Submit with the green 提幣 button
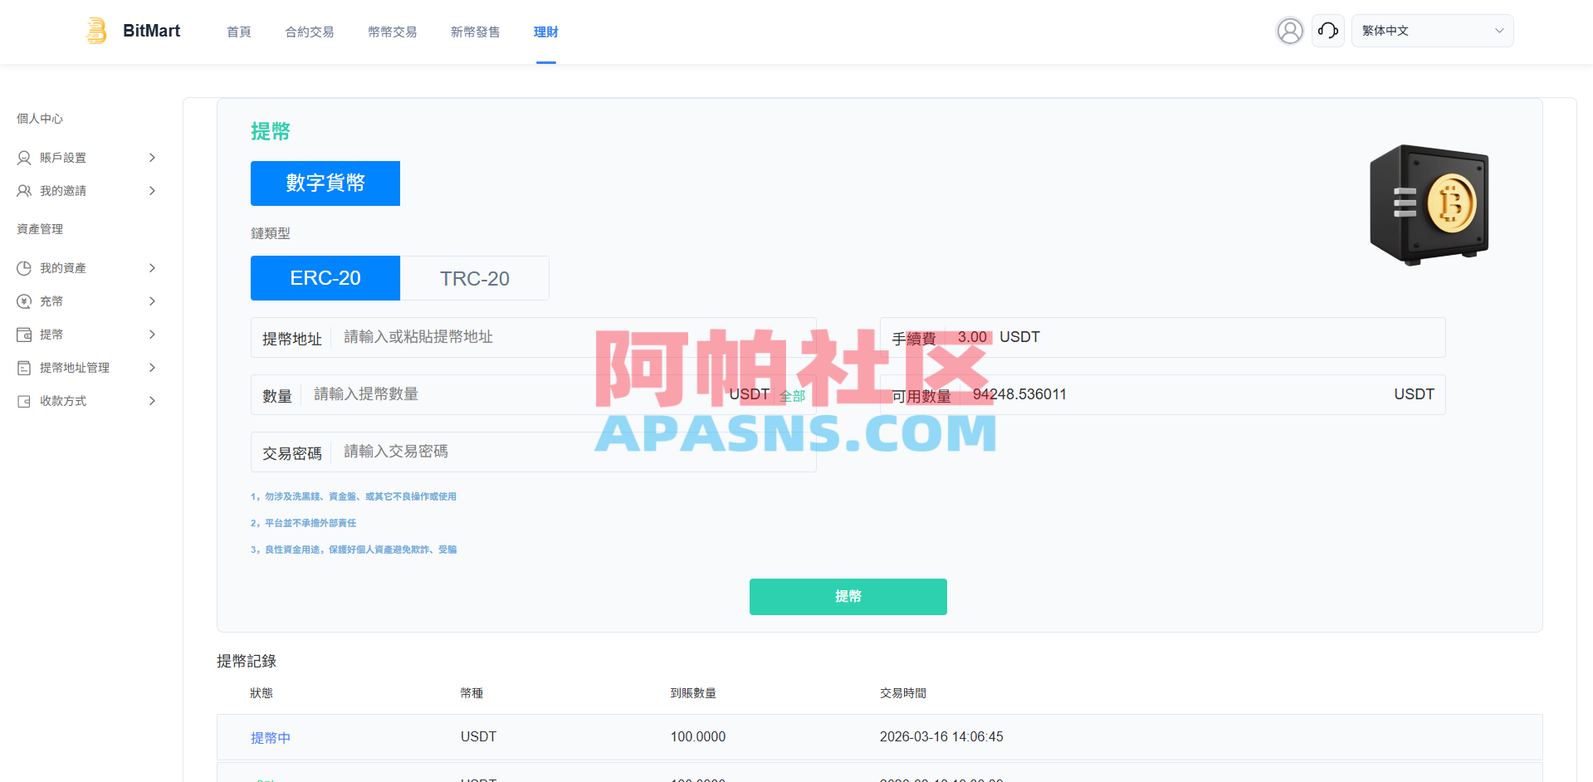The image size is (1593, 782). point(848,597)
